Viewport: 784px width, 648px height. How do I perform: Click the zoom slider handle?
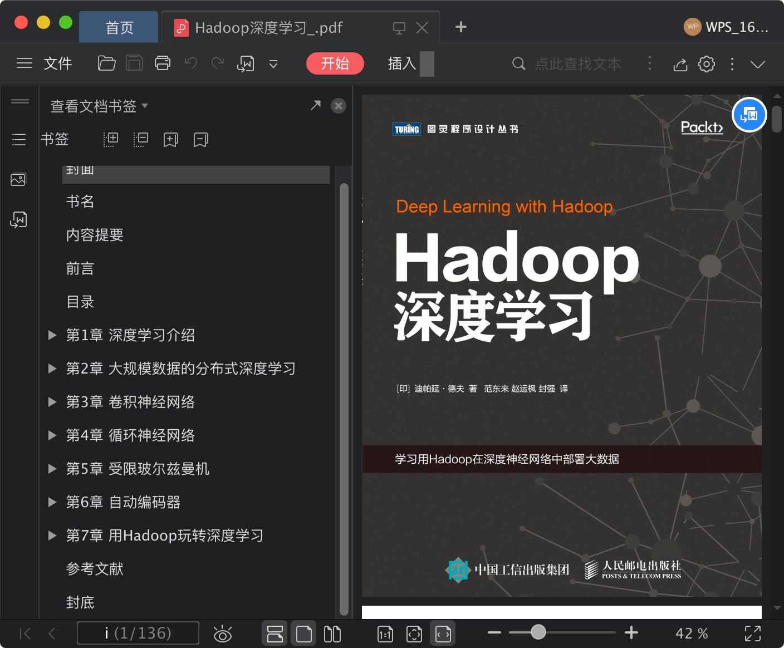click(x=538, y=632)
